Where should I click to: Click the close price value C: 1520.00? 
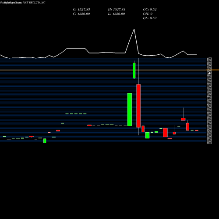pos(81,14)
